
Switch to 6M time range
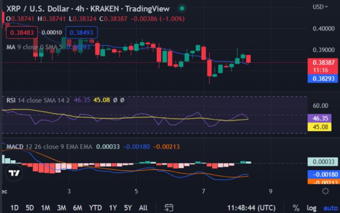[78, 207]
